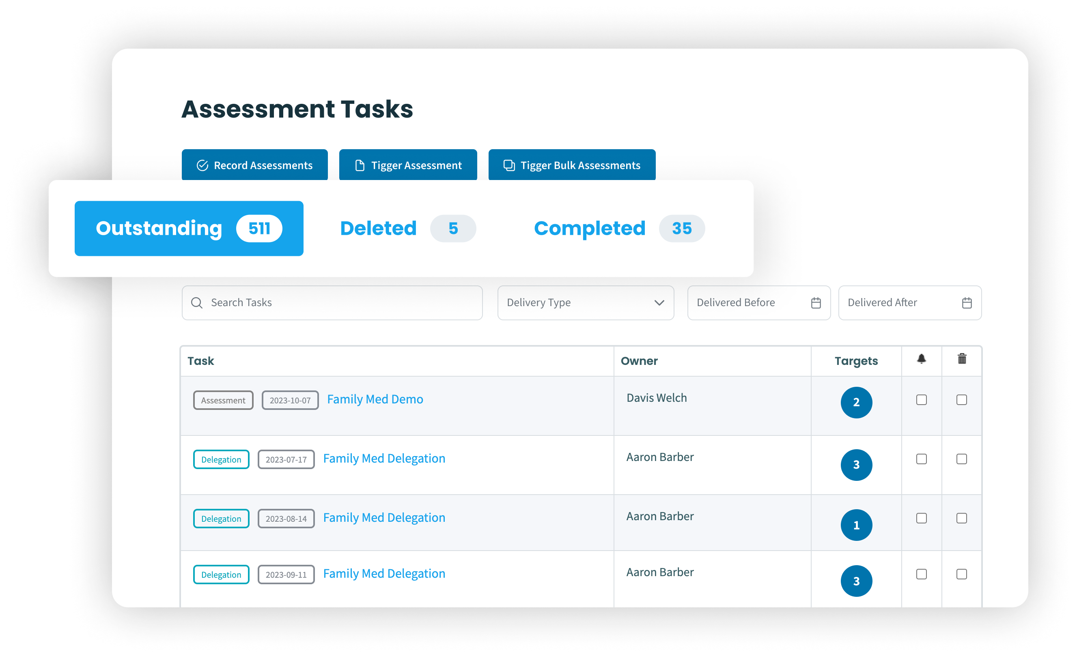
Task: Check delete box for 2023-07-17 delegation
Action: point(961,459)
